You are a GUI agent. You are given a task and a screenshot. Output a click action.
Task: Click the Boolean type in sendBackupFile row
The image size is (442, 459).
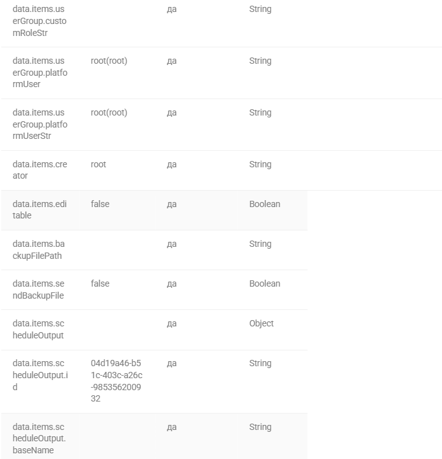click(x=265, y=283)
